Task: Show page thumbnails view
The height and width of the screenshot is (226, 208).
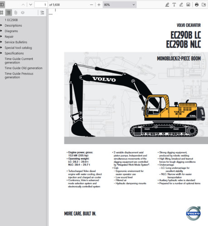Action: point(2,13)
